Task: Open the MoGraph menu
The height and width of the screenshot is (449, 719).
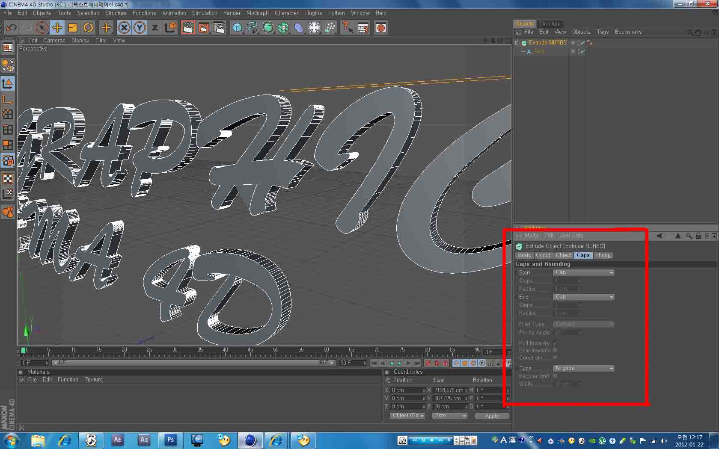Action: pyautogui.click(x=258, y=13)
